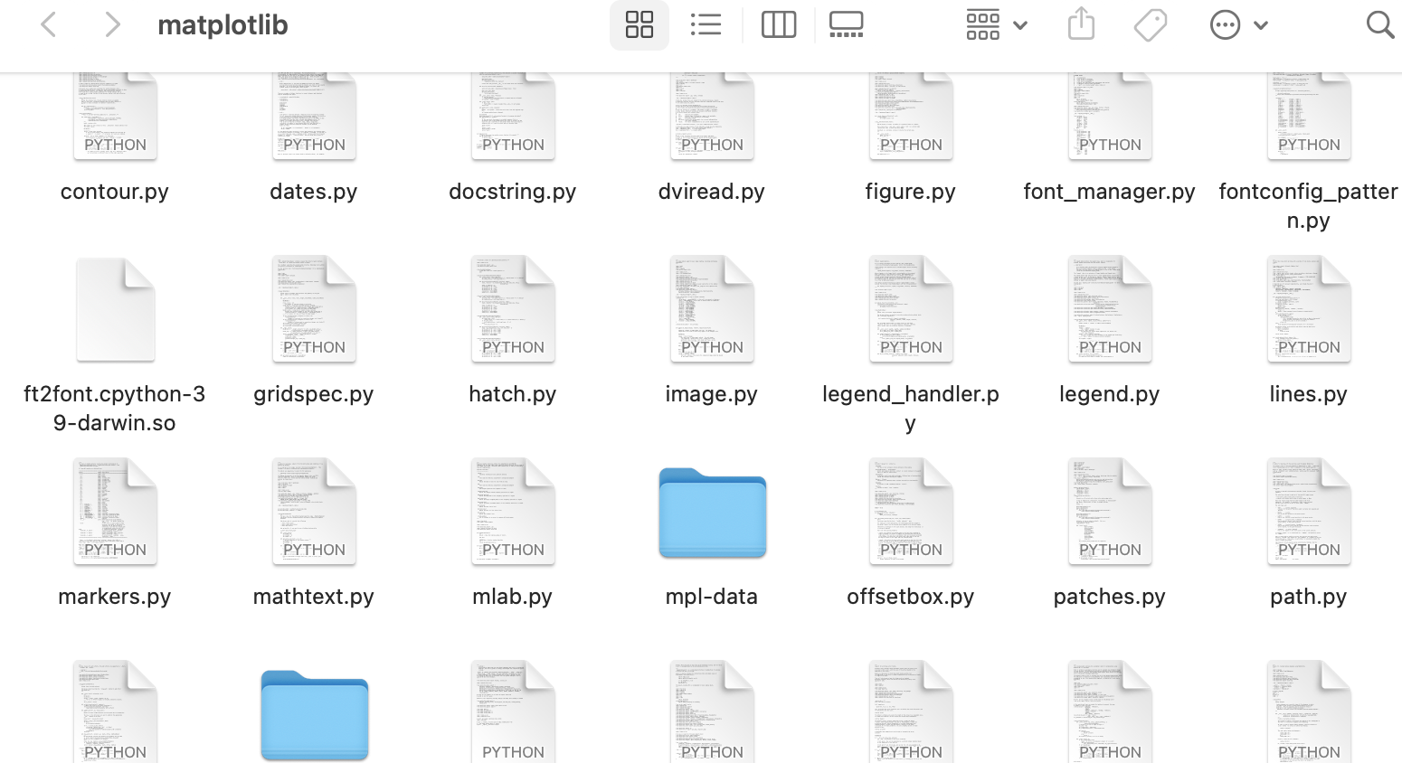The image size is (1402, 763).
Task: Click the Edit Tags icon
Action: tap(1151, 24)
